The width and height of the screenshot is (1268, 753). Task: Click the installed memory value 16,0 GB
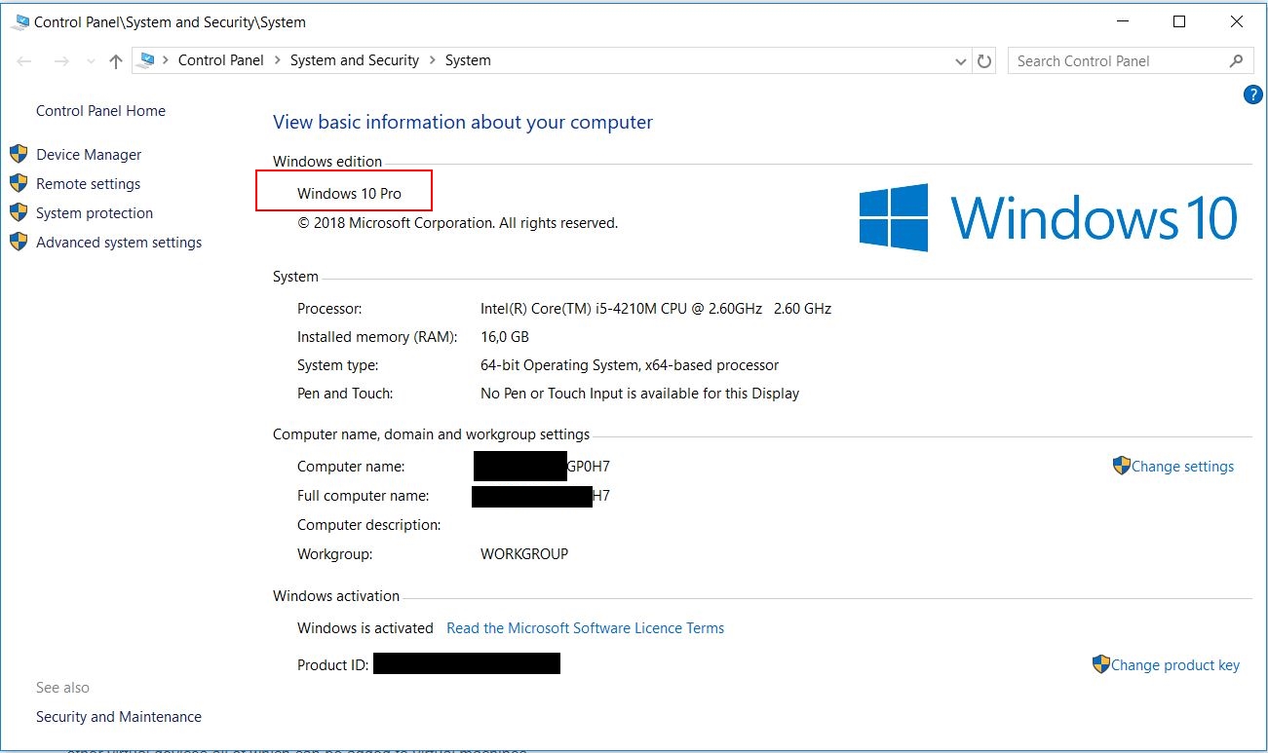click(505, 336)
